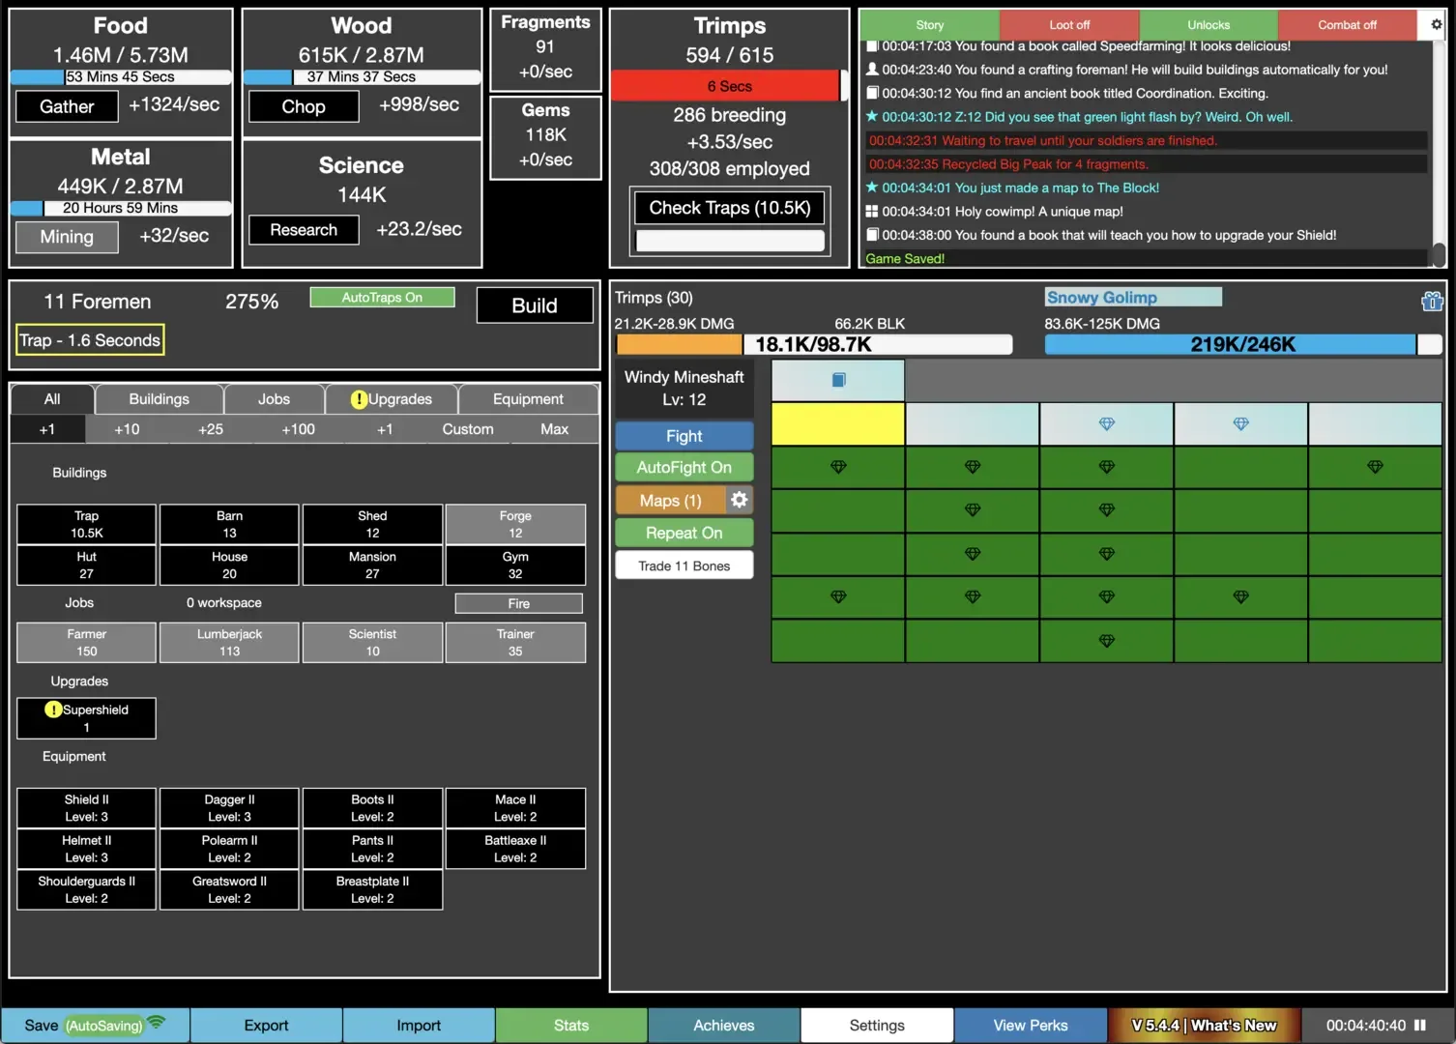Open the Jobs tab
Screen dimensions: 1456x1044
click(274, 399)
